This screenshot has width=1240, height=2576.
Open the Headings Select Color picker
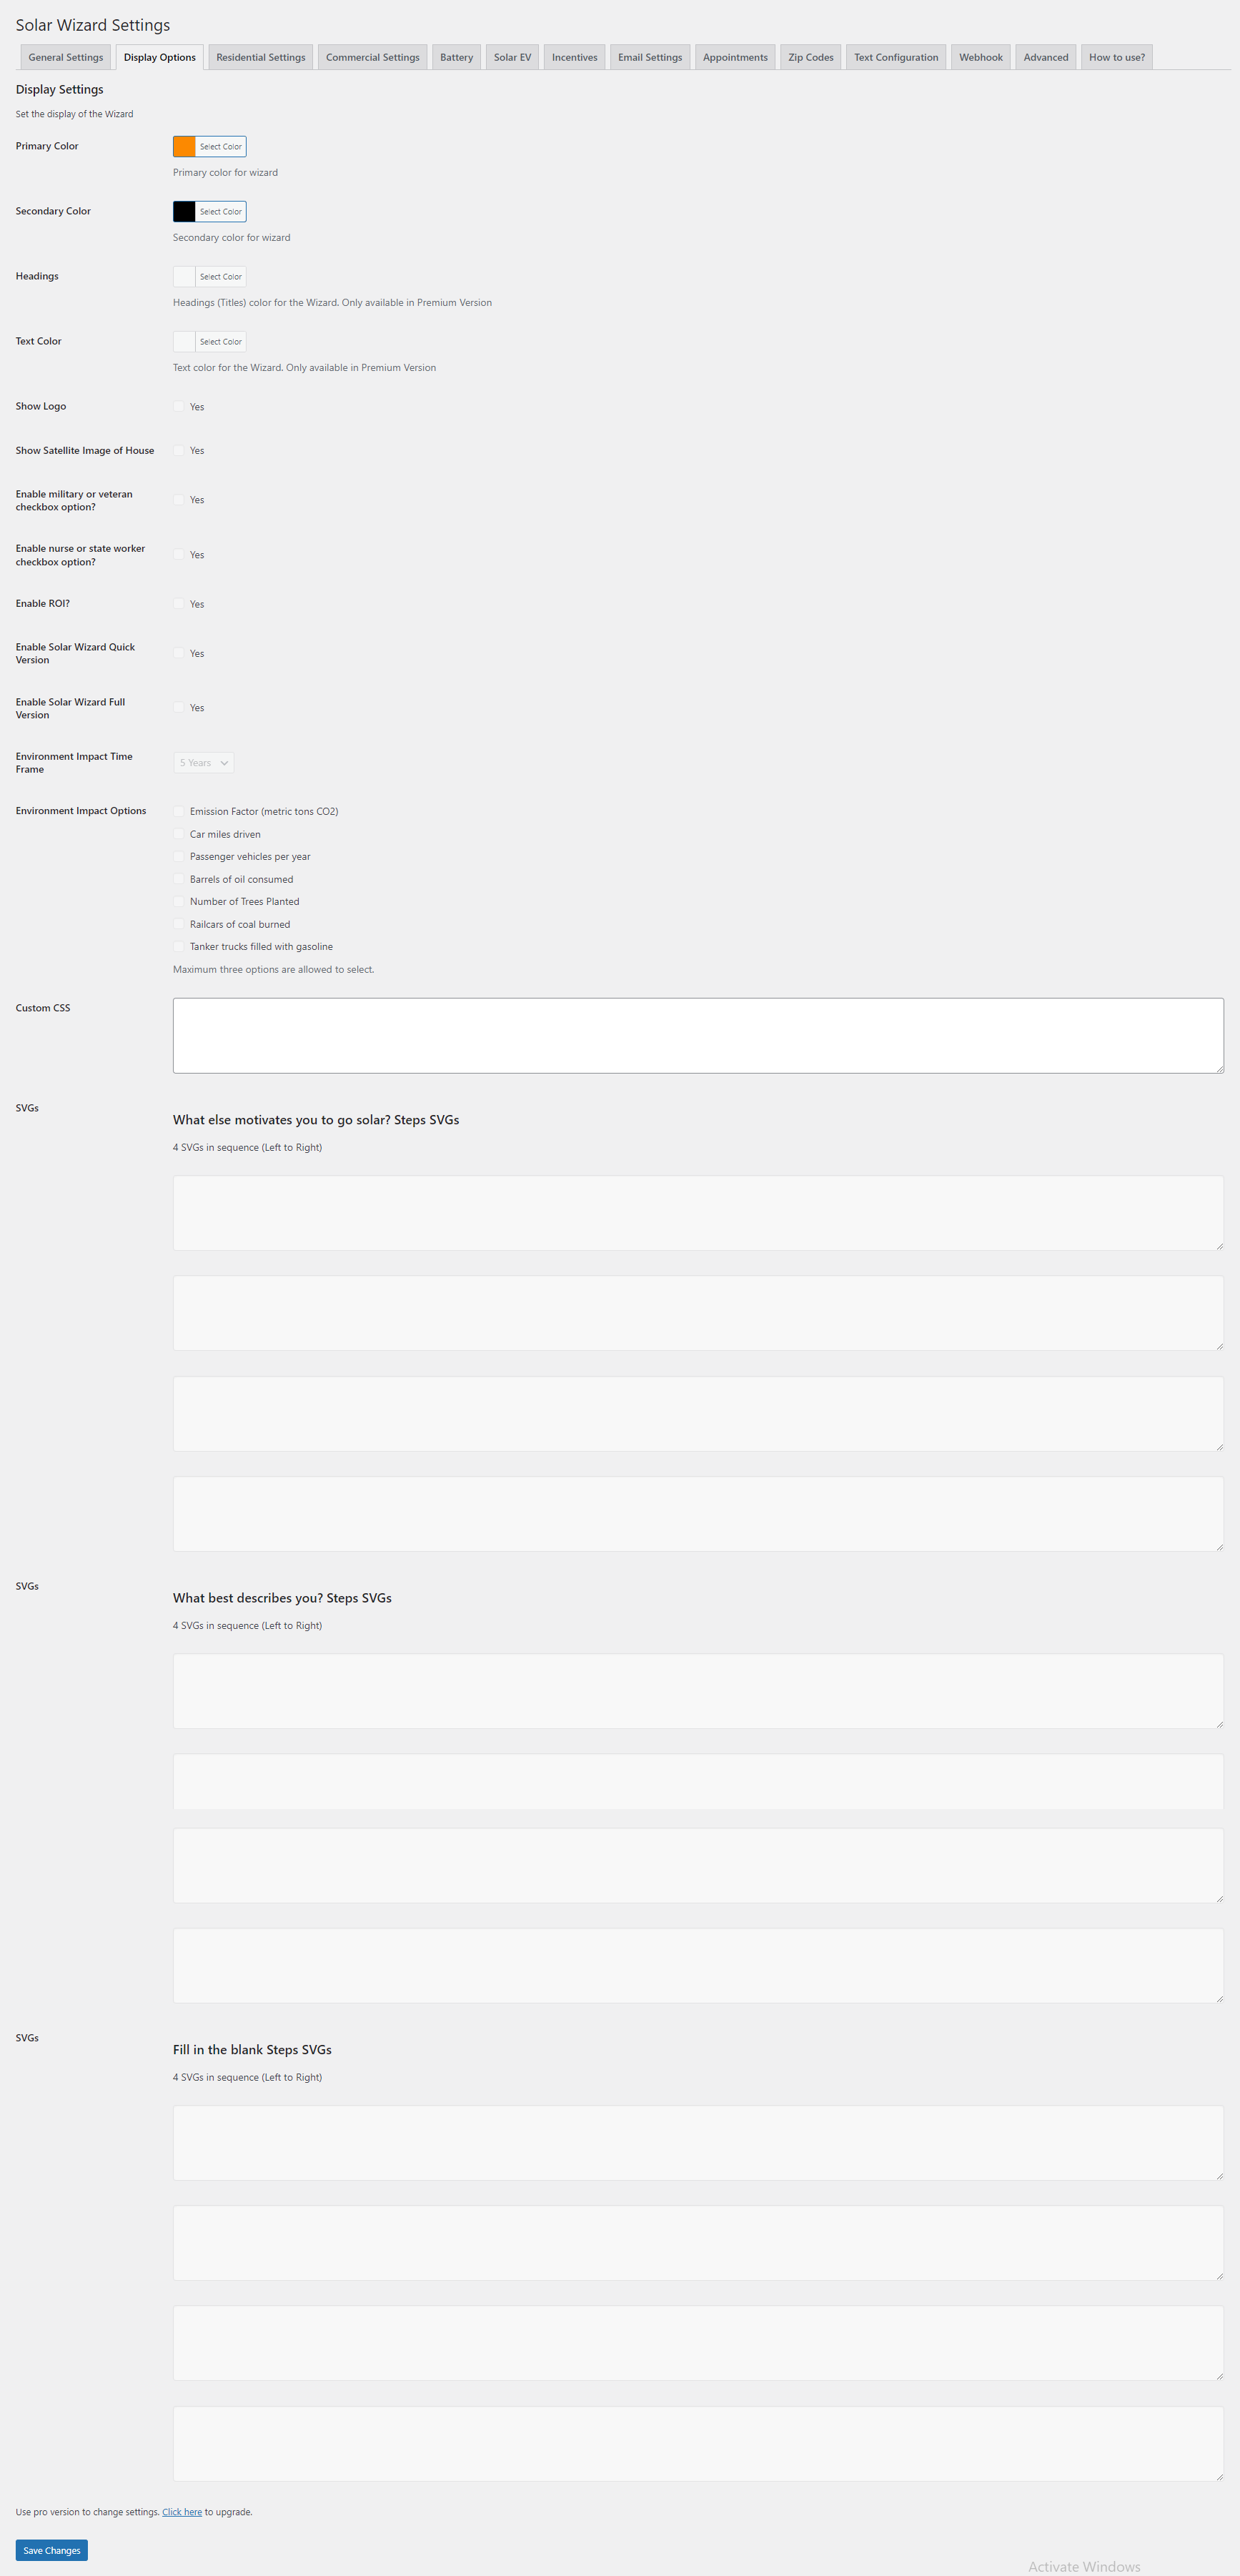coord(220,277)
